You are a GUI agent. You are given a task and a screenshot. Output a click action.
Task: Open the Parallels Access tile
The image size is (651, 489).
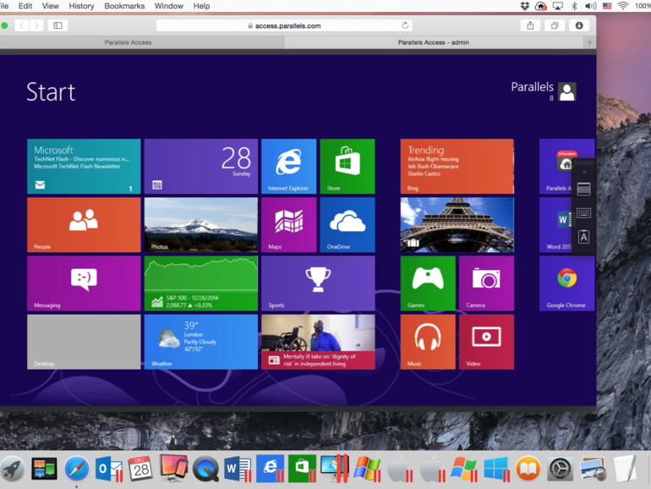[x=555, y=166]
